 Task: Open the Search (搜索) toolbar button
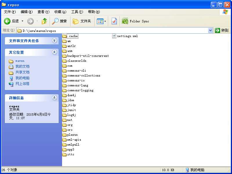click(59, 21)
